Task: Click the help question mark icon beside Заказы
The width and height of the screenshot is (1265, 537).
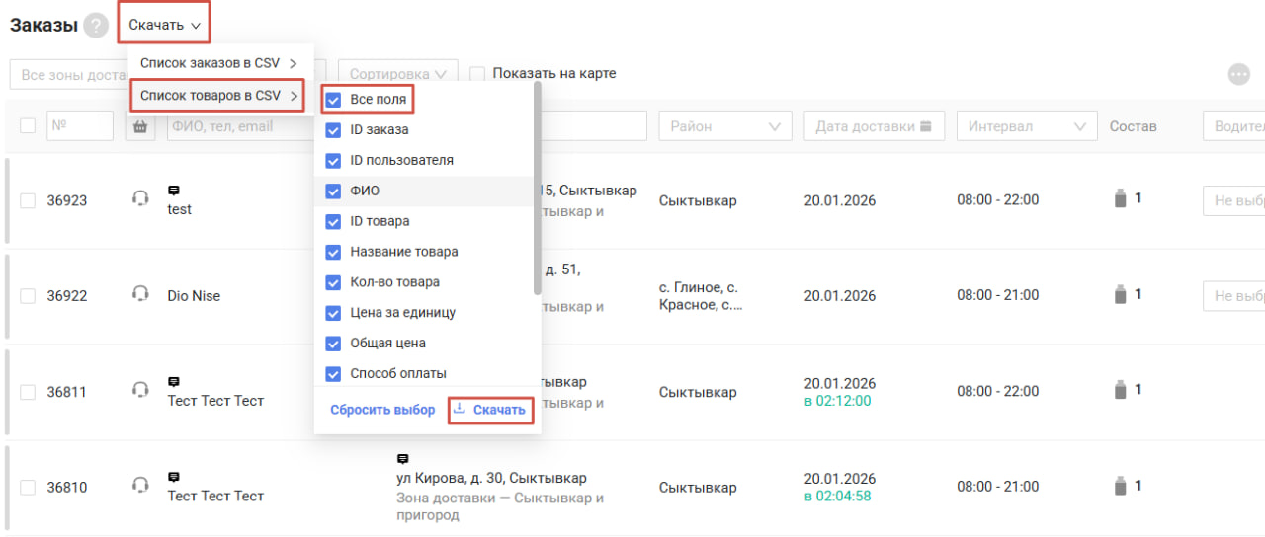Action: tap(96, 26)
